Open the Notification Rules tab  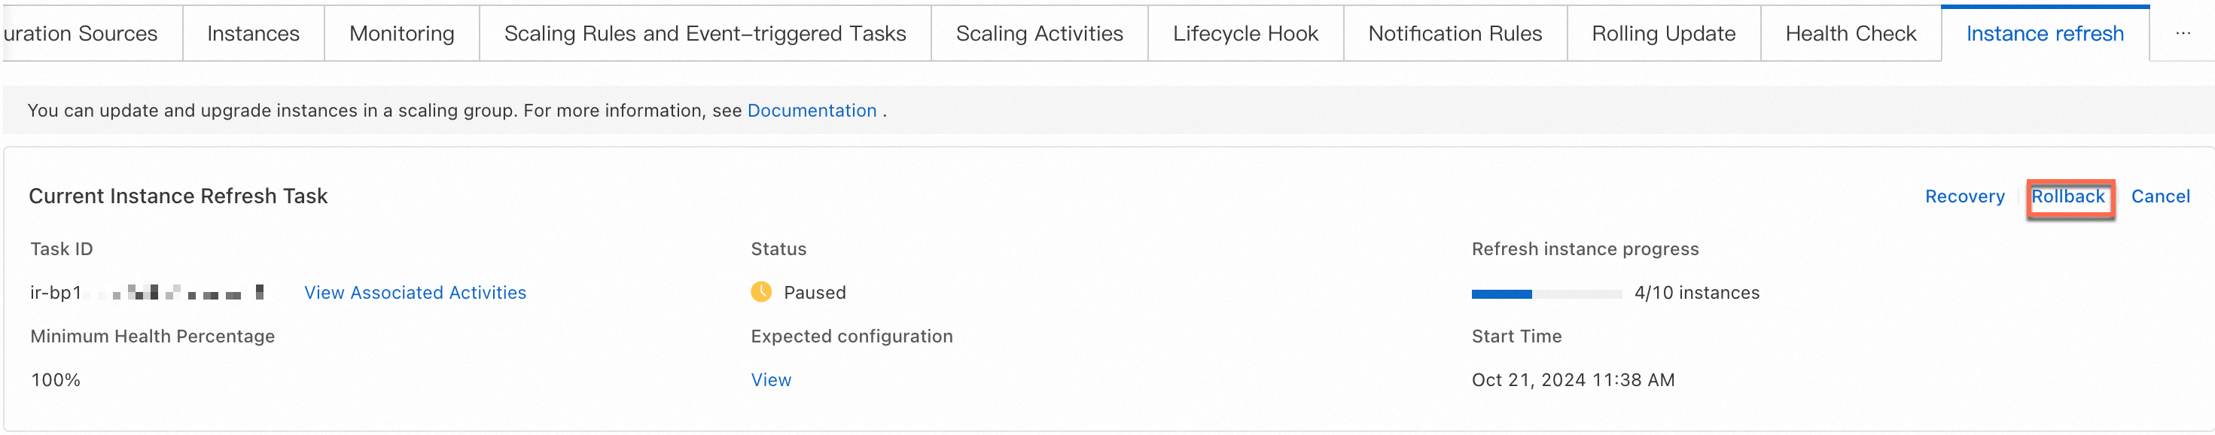click(x=1455, y=34)
